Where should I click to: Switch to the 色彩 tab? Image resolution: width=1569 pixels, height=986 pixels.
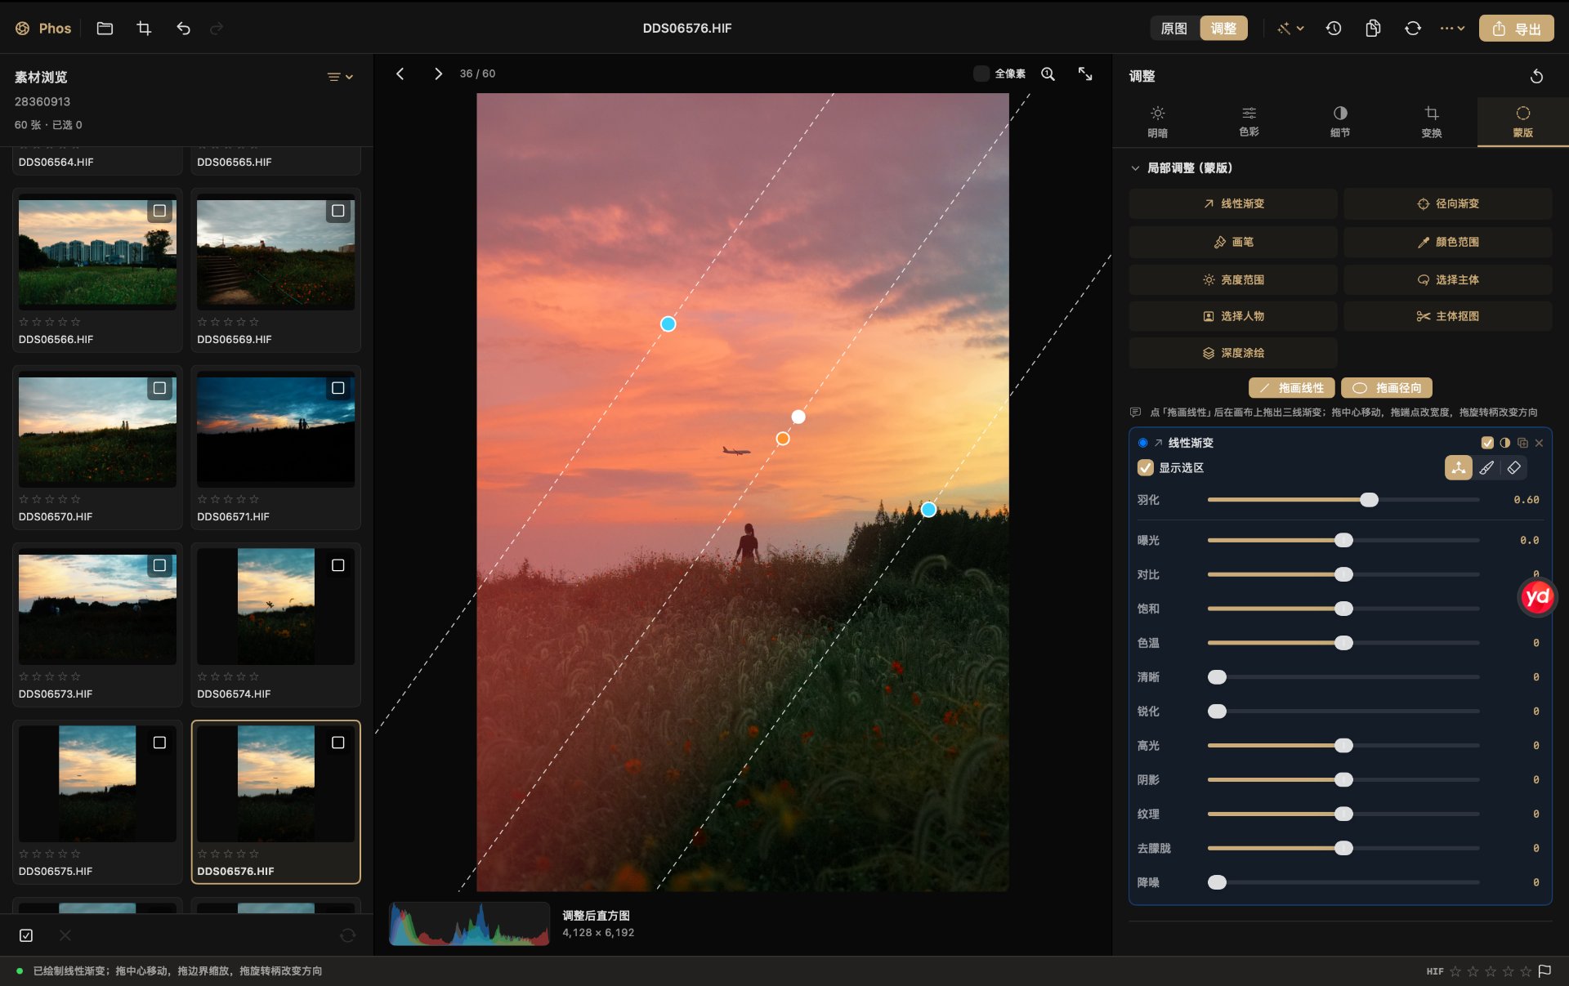[x=1249, y=121]
